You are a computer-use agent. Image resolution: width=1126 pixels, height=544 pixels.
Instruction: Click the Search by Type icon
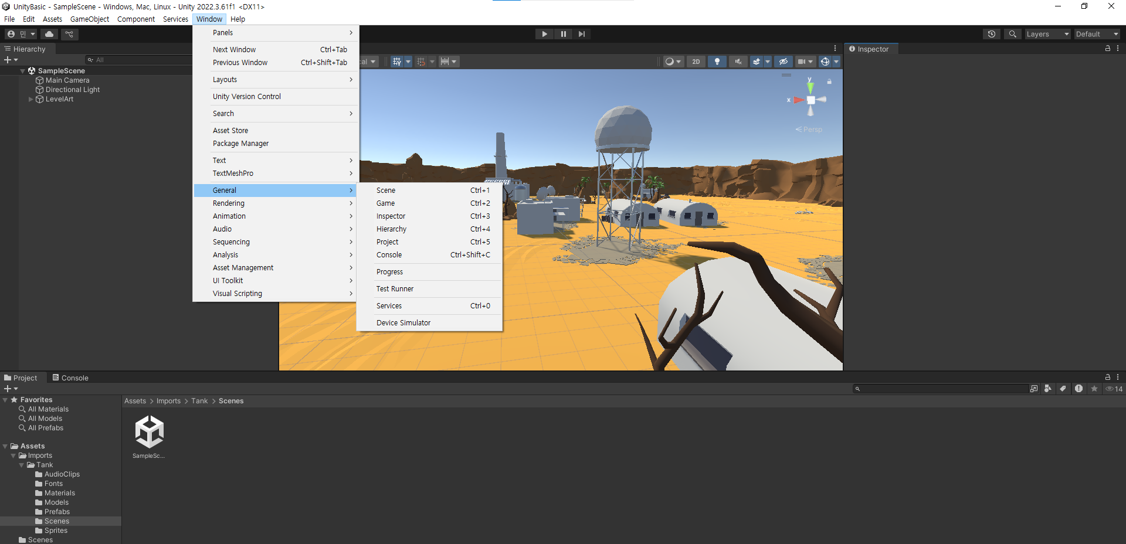1048,389
